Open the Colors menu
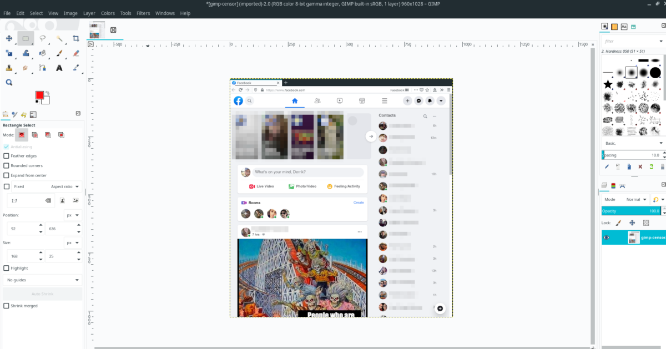The image size is (666, 349). point(108,13)
